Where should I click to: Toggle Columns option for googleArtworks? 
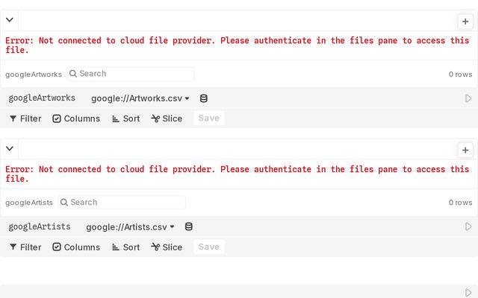click(76, 118)
